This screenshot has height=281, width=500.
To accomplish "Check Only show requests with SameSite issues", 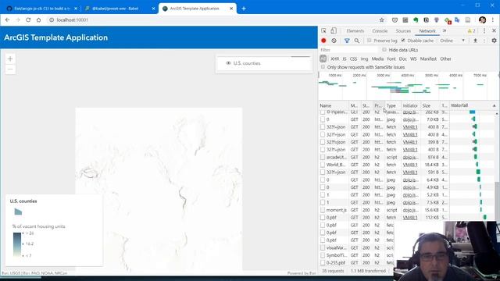I will coord(323,67).
